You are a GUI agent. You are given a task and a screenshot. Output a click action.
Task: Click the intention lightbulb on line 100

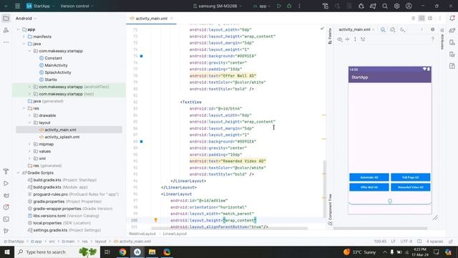156,220
